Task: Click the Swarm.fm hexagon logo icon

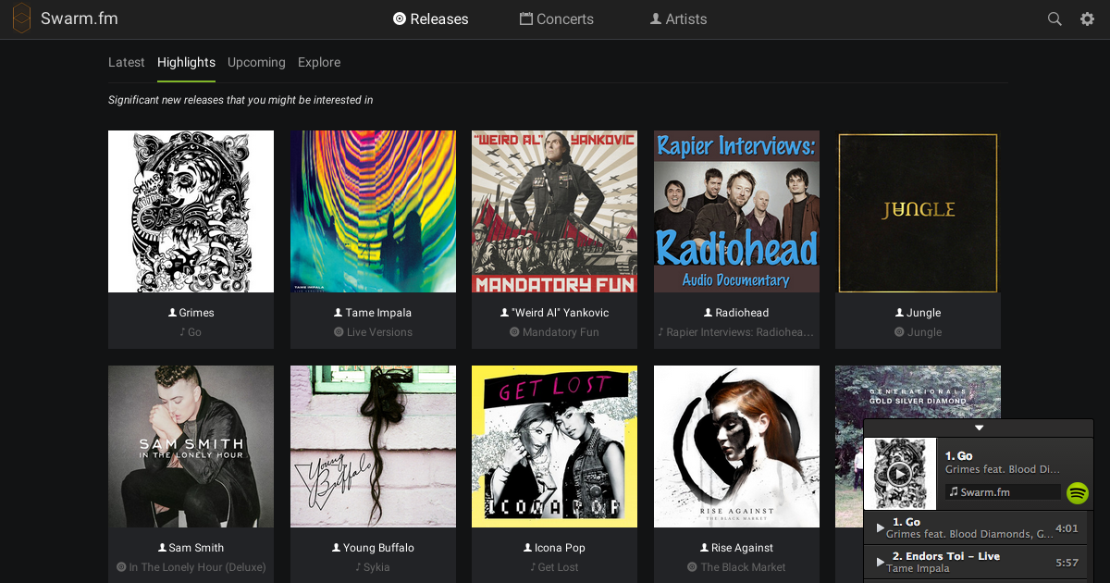Action: 21,19
